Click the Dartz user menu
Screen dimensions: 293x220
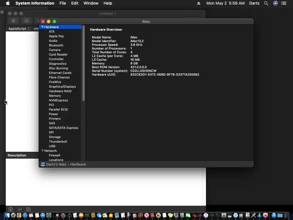[254, 3]
